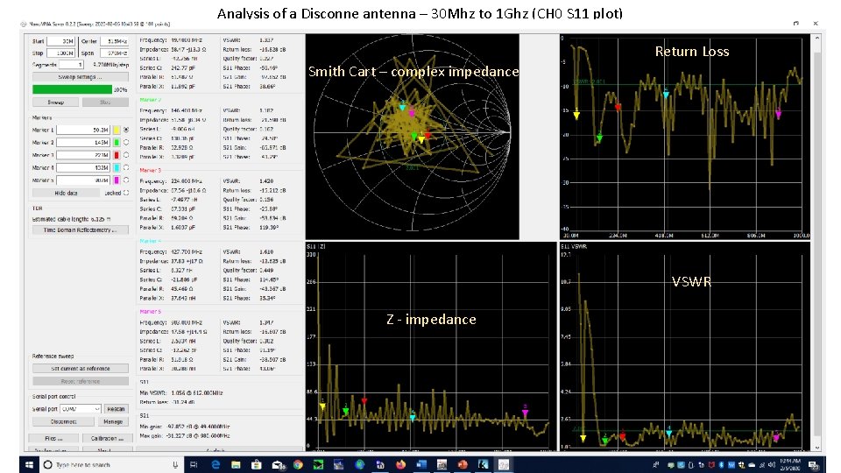Change Marker 4 cyan color swatch
The image size is (841, 473).
116,167
